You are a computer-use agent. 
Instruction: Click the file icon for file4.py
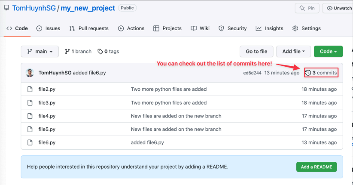click(x=30, y=116)
